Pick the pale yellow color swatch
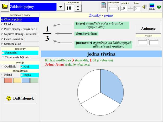163x122 pixels. point(17,80)
